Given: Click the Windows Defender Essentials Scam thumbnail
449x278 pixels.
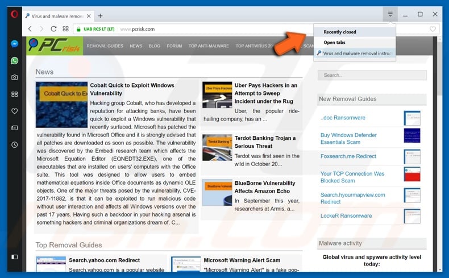Looking at the screenshot, I should [x=412, y=135].
